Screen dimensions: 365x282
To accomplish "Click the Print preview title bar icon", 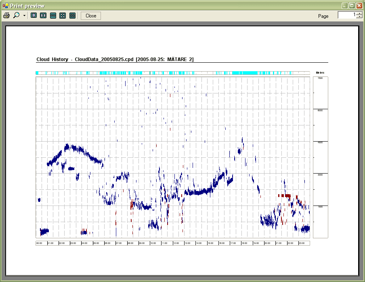I will coord(5,6).
